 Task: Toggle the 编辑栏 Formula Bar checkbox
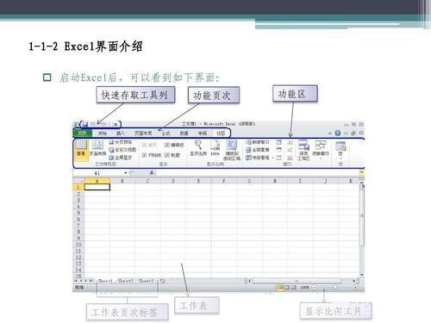[x=174, y=145]
